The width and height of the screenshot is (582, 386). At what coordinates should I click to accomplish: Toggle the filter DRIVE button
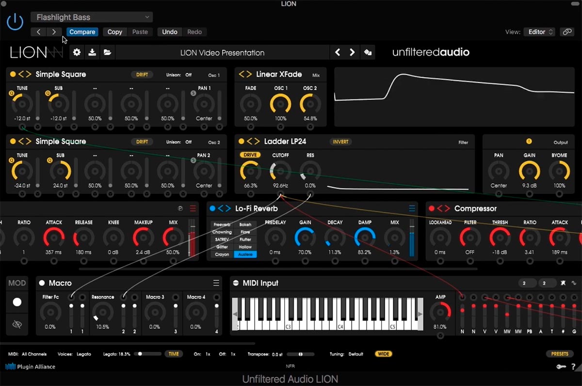[250, 155]
